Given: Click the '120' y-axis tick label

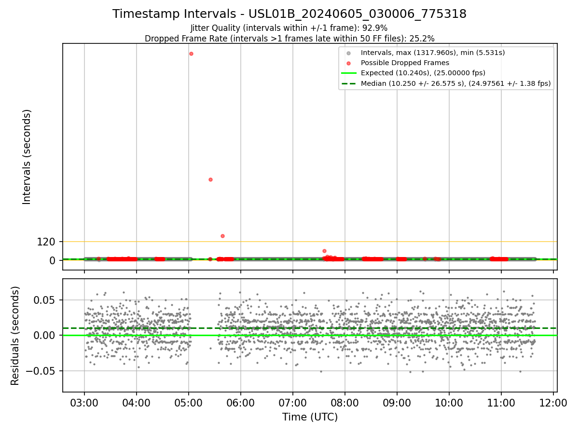Looking at the screenshot, I should 46,242.
